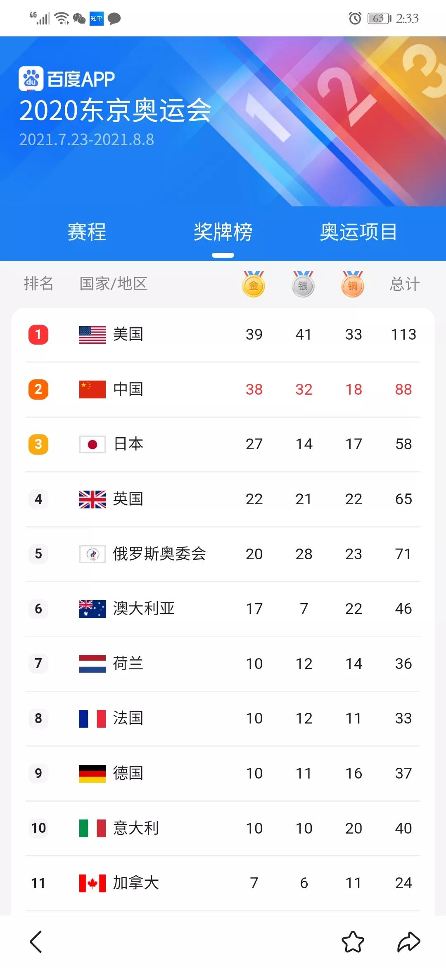Open the 奥运项目 tab
The image size is (446, 968).
tap(358, 232)
